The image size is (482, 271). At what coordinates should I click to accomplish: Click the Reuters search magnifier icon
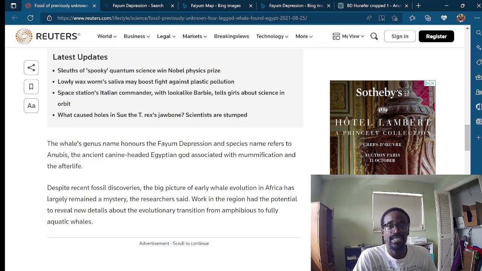click(374, 36)
